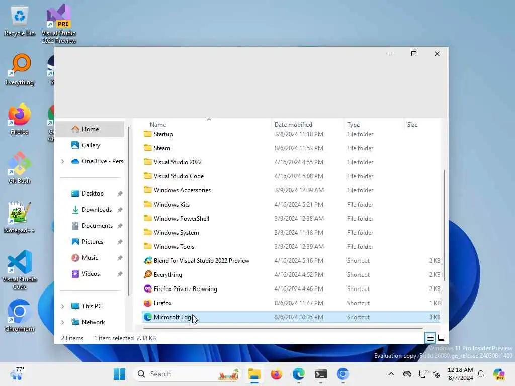The height and width of the screenshot is (386, 515).
Task: Open File Explorer from the taskbar
Action: (x=254, y=374)
